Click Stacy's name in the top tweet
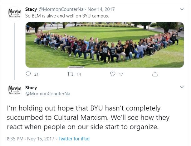Image resolution: width=191 pixels, height=146 pixels. [x=31, y=9]
